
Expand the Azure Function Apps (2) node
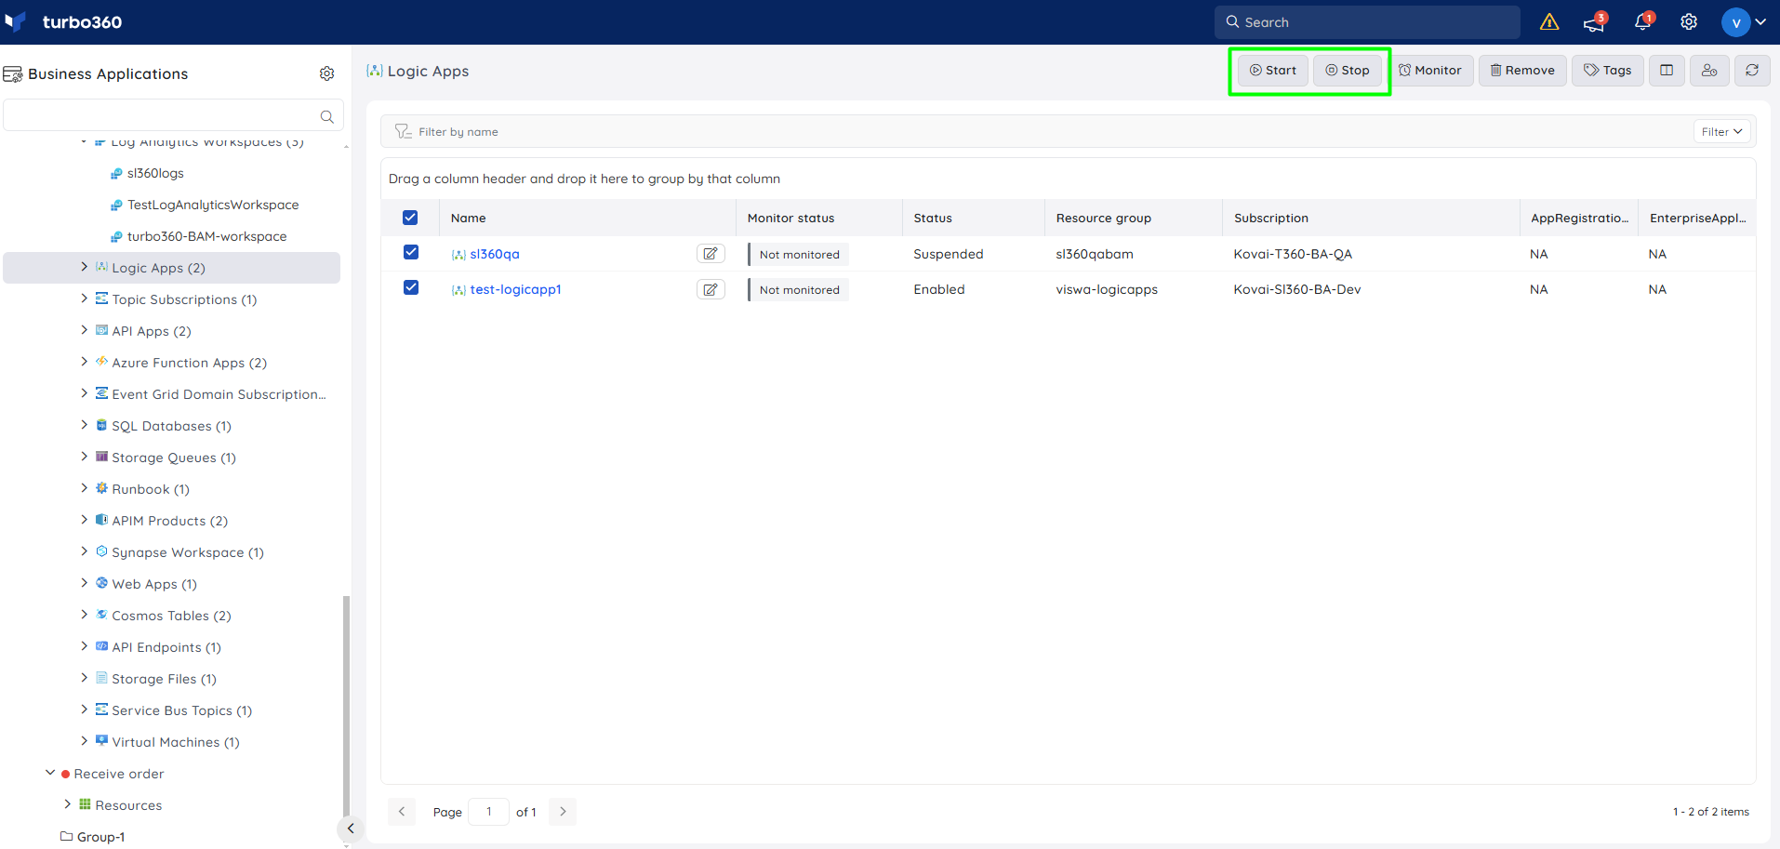[85, 362]
